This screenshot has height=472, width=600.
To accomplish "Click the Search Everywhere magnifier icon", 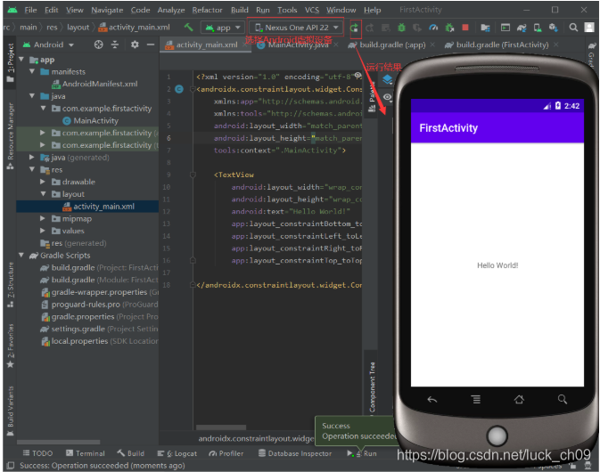I will click(573, 27).
